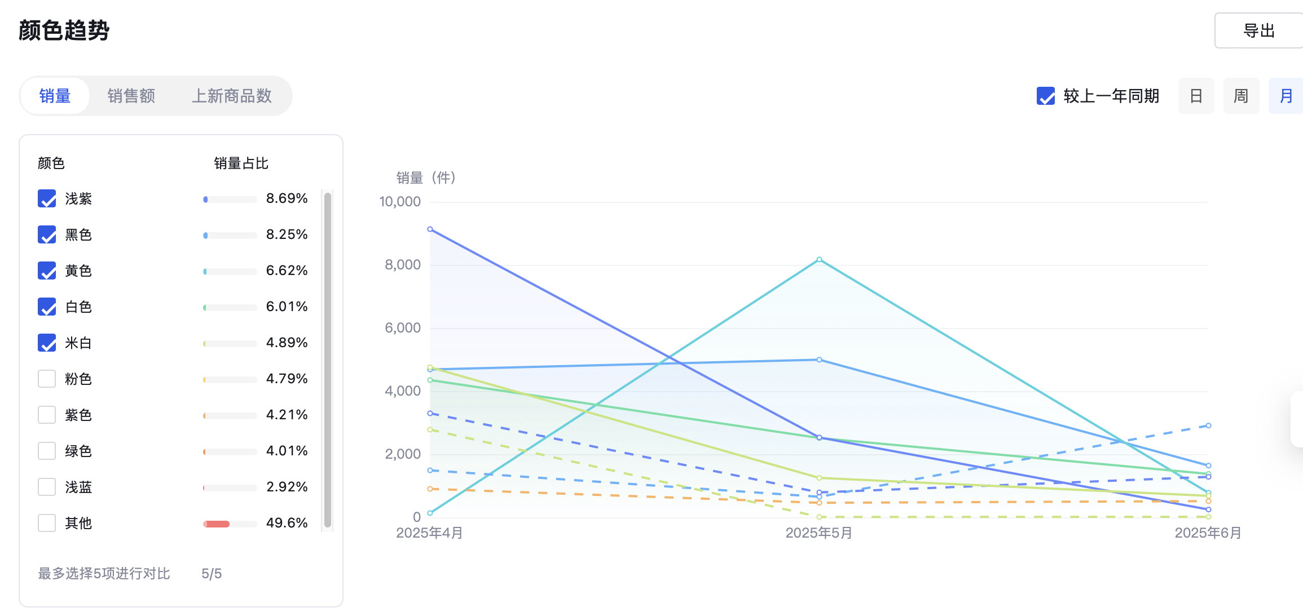
Task: Uncheck the 白色 color checkbox
Action: [47, 307]
